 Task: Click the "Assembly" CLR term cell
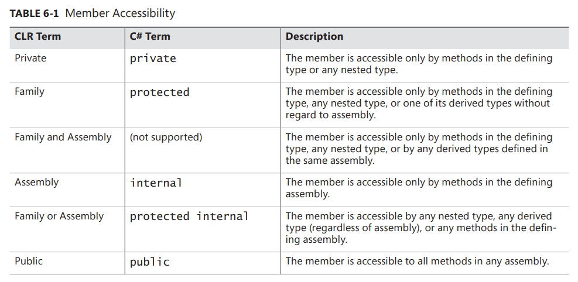point(36,183)
